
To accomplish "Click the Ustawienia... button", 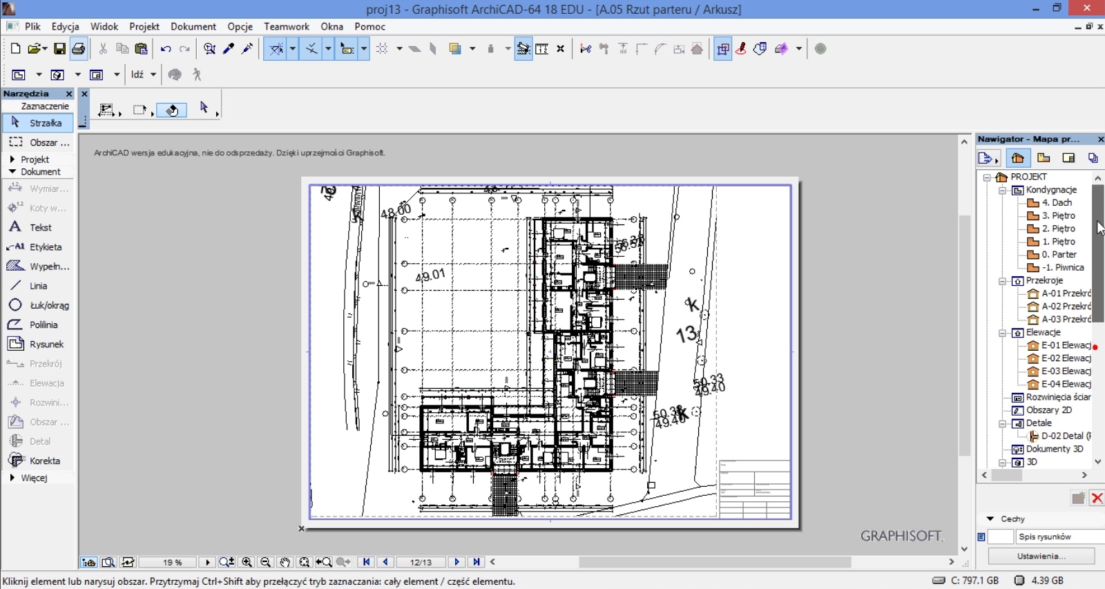I will (1041, 556).
